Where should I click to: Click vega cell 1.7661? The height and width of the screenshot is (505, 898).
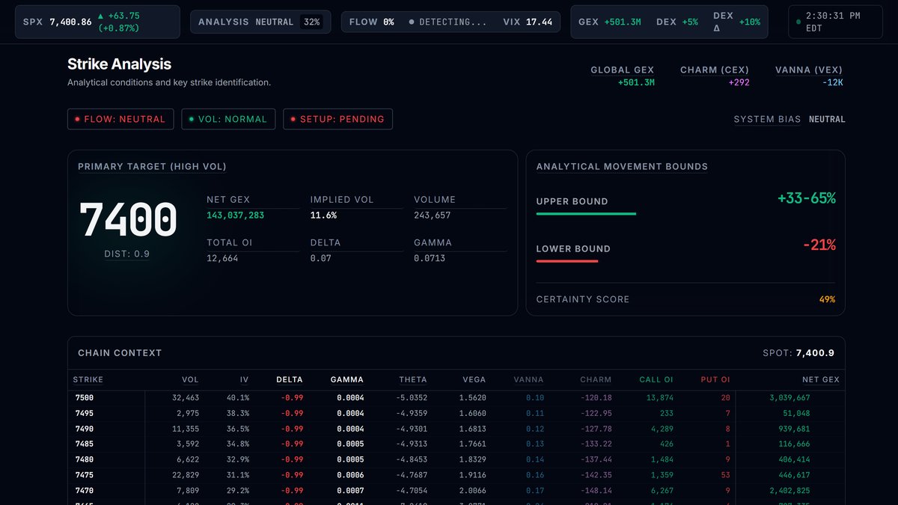471,444
